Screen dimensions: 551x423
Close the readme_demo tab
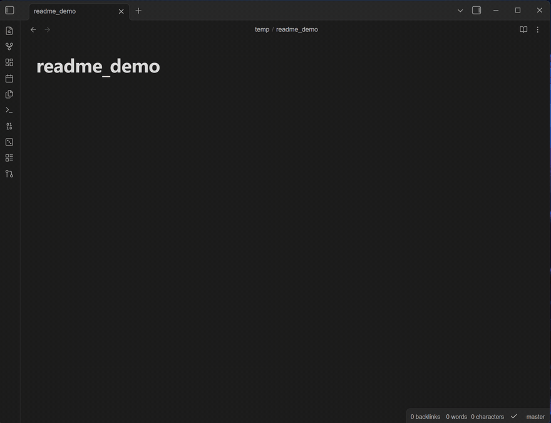click(x=121, y=11)
